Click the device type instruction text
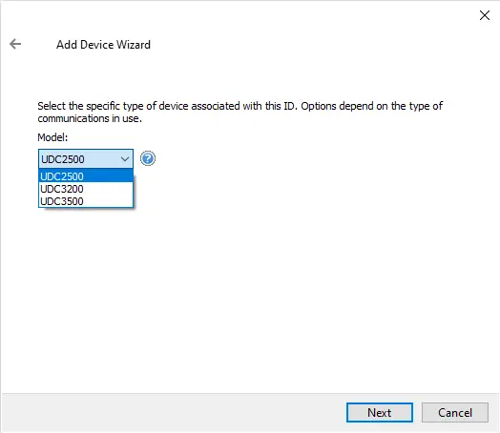 click(x=240, y=112)
